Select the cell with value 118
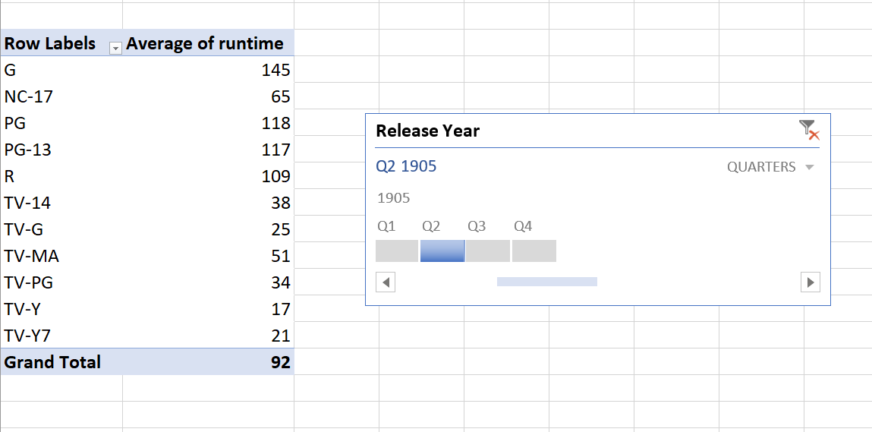The width and height of the screenshot is (872, 432). (x=208, y=122)
